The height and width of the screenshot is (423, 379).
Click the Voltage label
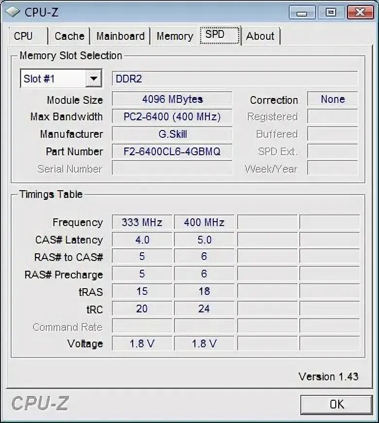[85, 343]
